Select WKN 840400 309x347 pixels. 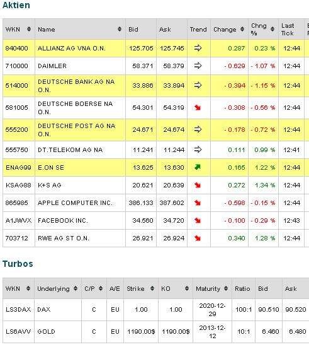coord(17,48)
